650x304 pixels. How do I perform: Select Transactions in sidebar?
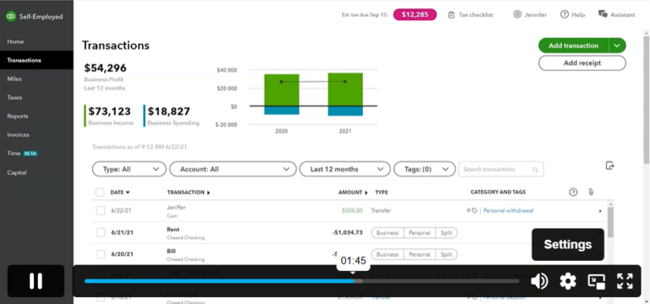coord(36,60)
